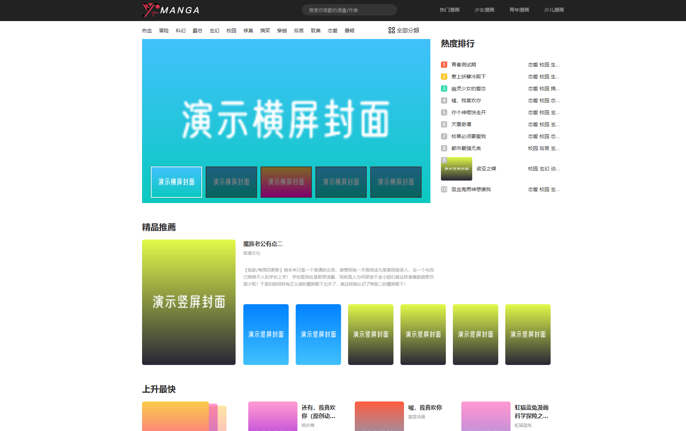Select the 热血 genre category
This screenshot has width=686, height=431.
coord(147,31)
